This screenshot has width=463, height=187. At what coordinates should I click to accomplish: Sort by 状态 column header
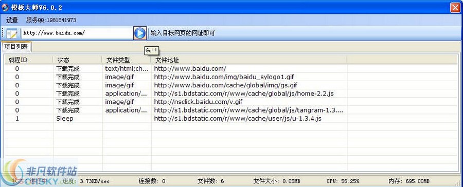[78, 60]
